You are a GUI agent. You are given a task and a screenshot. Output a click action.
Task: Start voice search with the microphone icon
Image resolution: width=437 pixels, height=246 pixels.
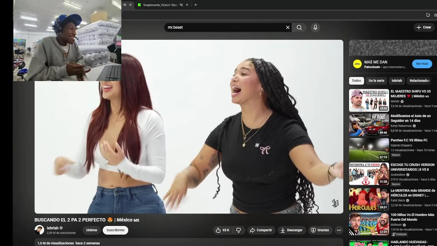coord(315,27)
